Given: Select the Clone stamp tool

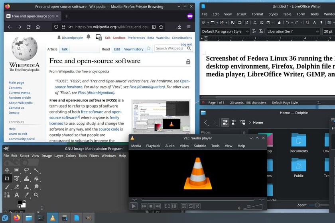Looking at the screenshot, I should (x=26, y=187).
